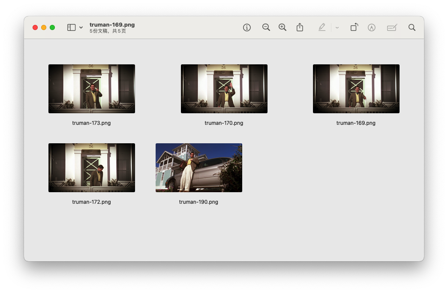
Task: Open the search field magnifier
Action: [x=412, y=27]
